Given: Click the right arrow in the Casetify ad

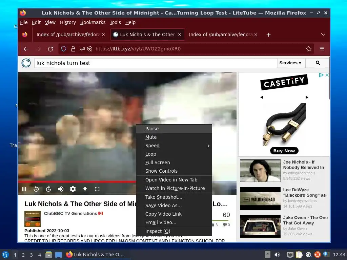Looking at the screenshot, I should (307, 97).
